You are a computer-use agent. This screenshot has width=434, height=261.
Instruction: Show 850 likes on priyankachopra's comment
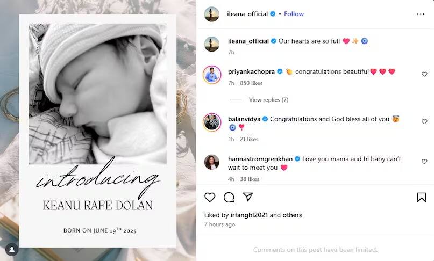251,83
